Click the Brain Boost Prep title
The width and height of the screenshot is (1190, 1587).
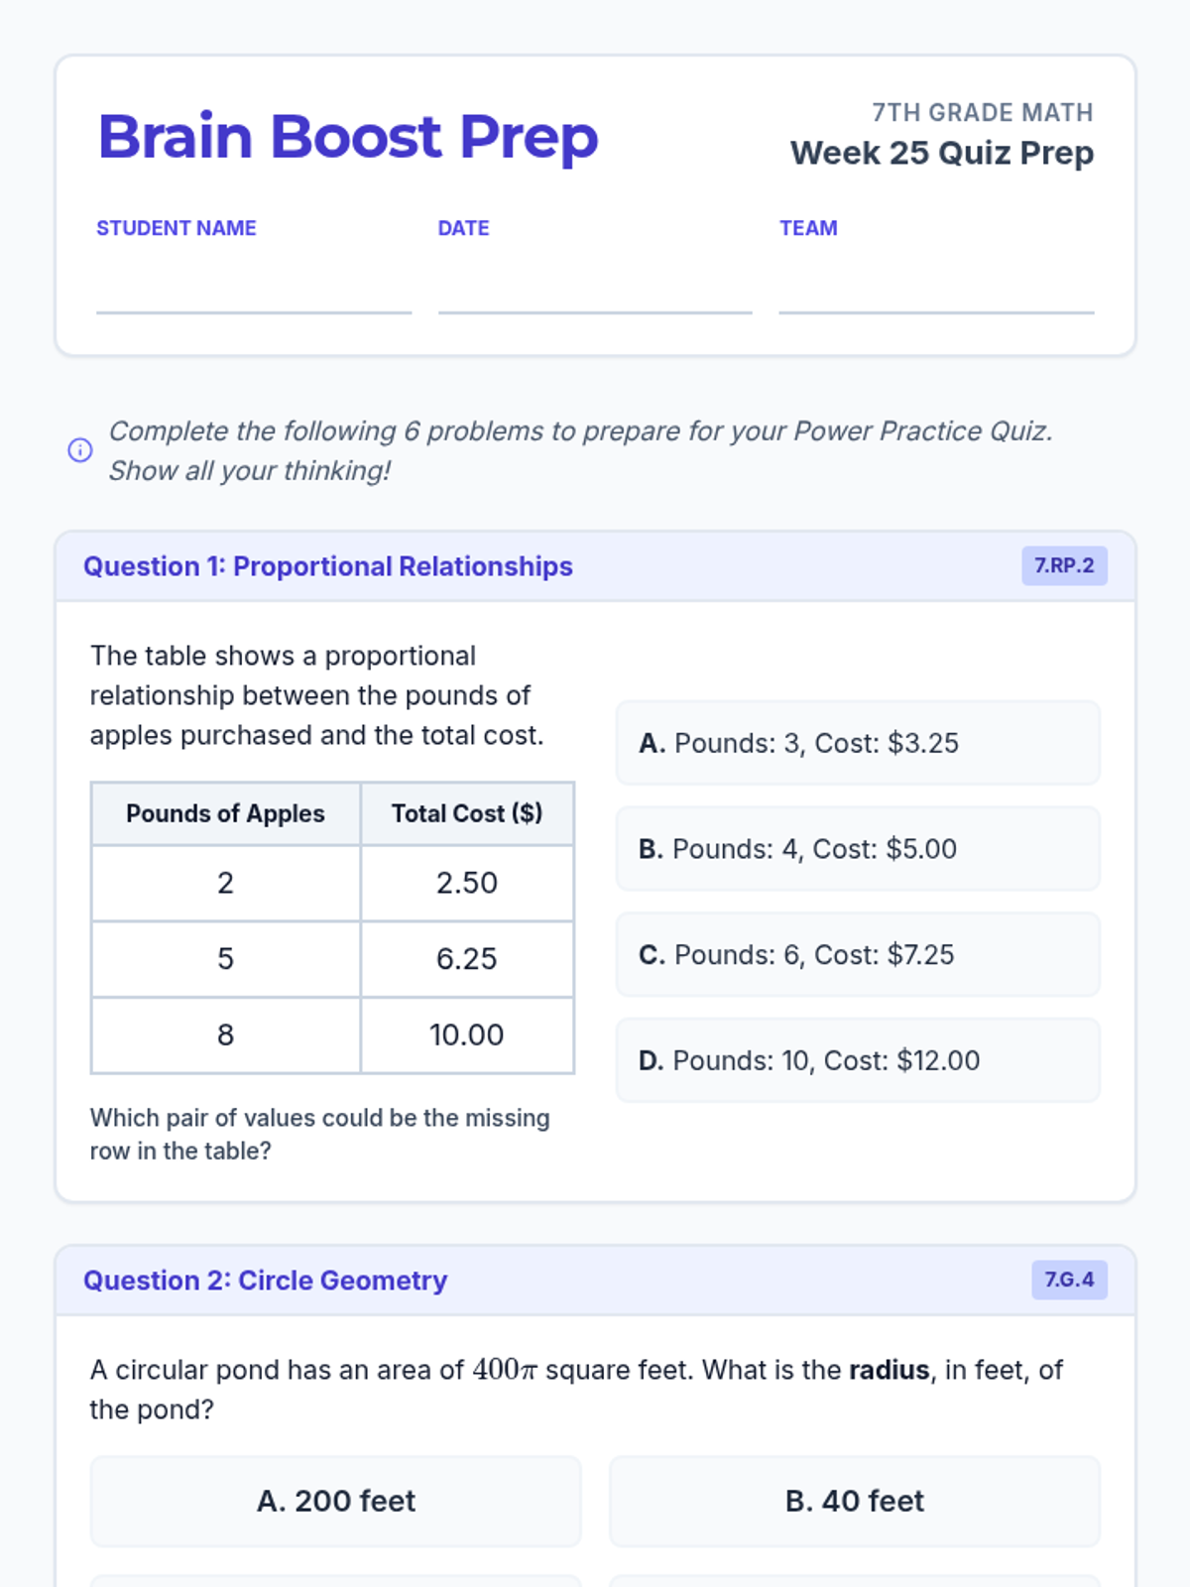348,136
